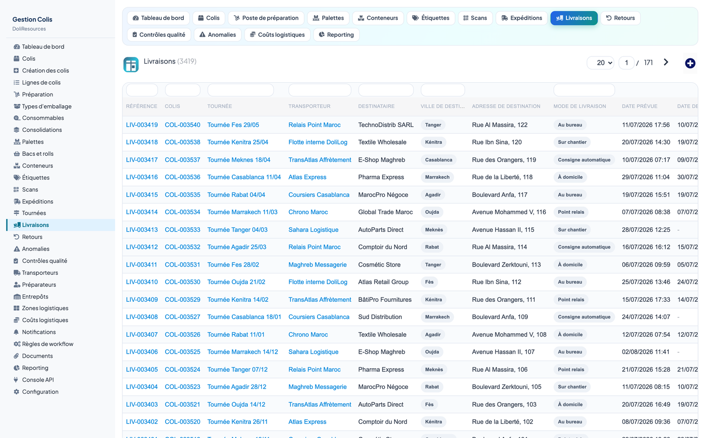Add a new delivery with plus icon
This screenshot has width=708, height=438.
pos(690,63)
